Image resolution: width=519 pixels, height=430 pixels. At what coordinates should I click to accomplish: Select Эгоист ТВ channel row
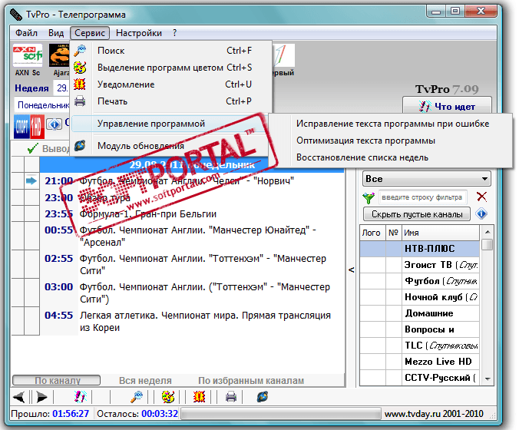419,265
